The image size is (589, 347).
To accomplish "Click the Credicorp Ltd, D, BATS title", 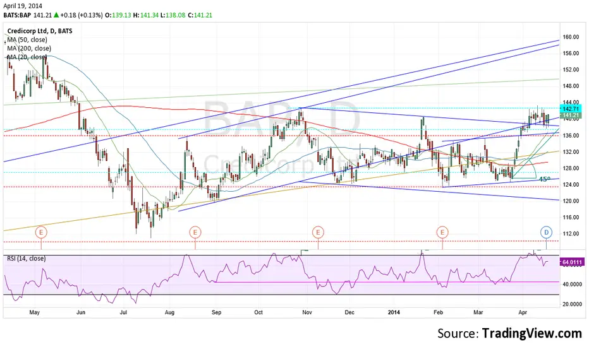I will (x=40, y=31).
